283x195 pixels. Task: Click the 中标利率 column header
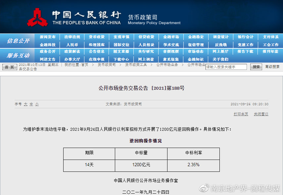click(x=194, y=154)
